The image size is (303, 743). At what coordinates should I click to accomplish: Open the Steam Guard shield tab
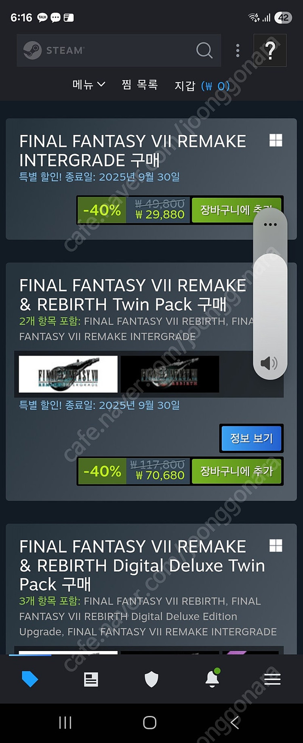[x=151, y=679]
